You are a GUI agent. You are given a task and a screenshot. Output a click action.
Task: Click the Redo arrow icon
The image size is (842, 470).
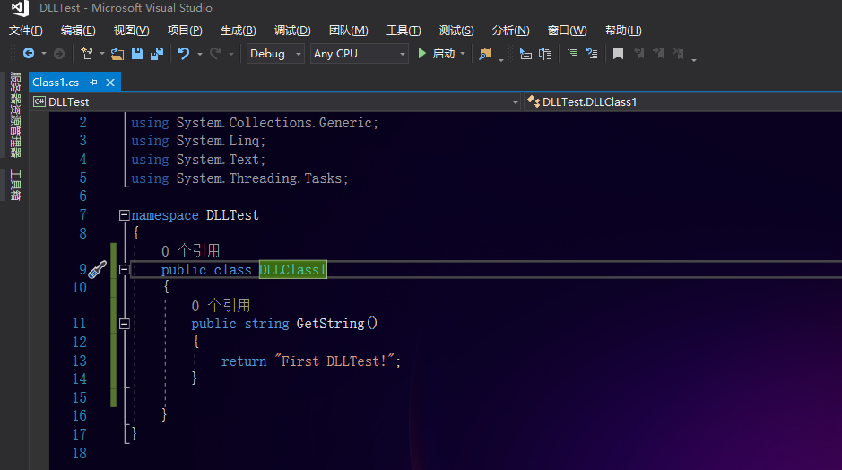[215, 53]
